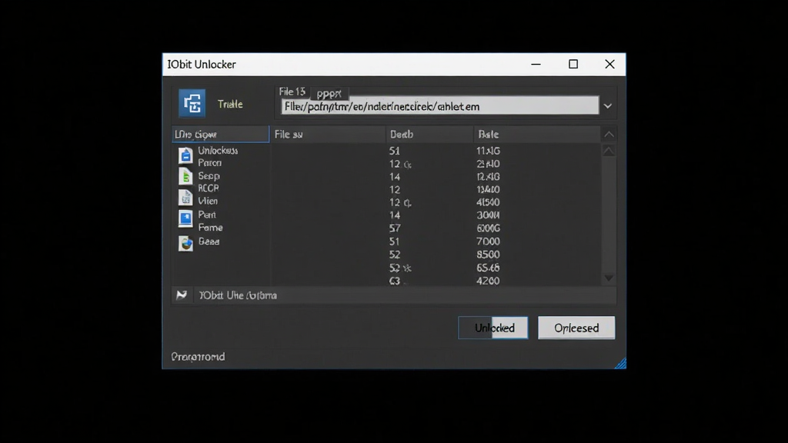Sort by the File column header
The width and height of the screenshot is (788, 443).
(x=328, y=135)
